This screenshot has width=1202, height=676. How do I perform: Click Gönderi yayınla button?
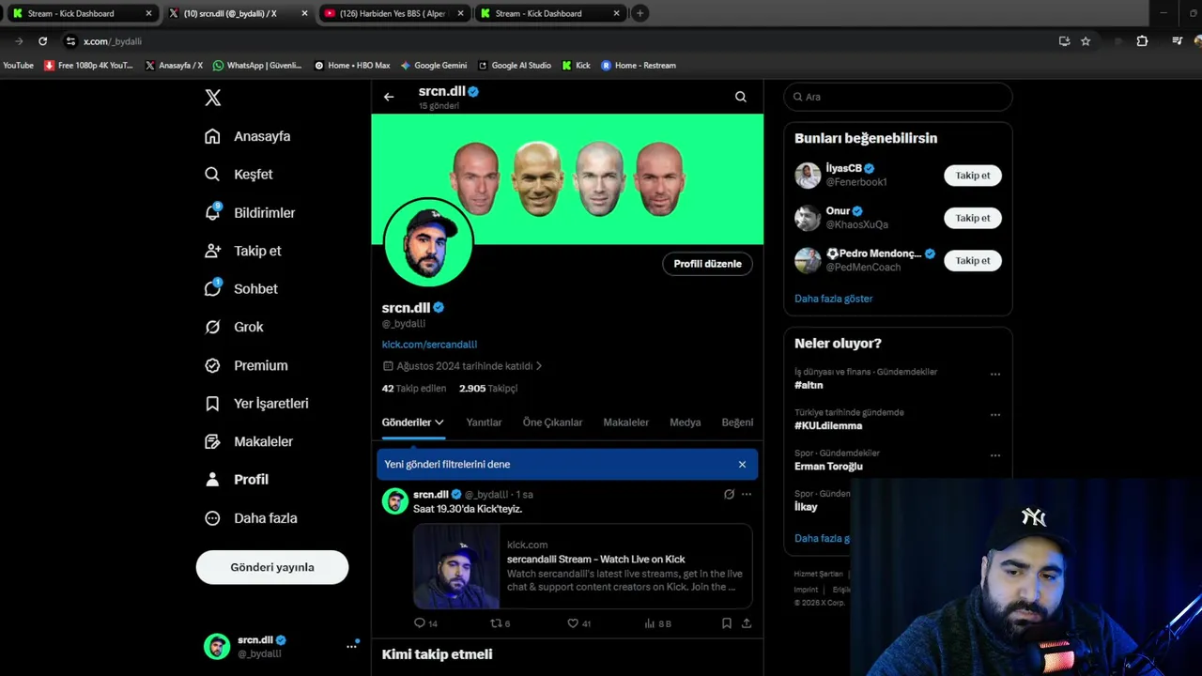272,567
